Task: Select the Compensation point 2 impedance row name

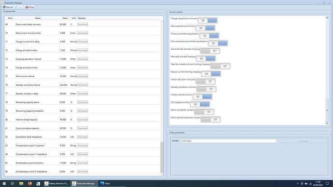Action: (x=31, y=172)
